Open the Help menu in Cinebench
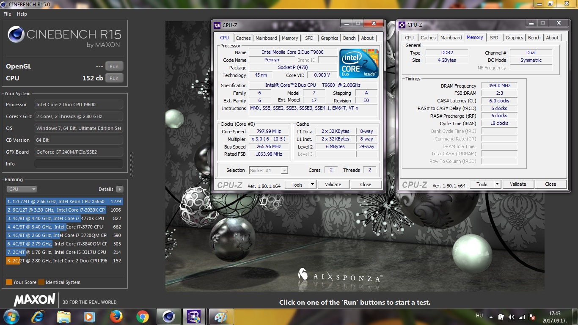This screenshot has width=578, height=325. tap(22, 14)
